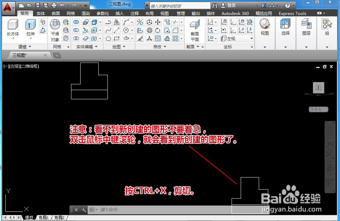Click the UCS Previous undo-arrow icon

click(x=224, y=30)
